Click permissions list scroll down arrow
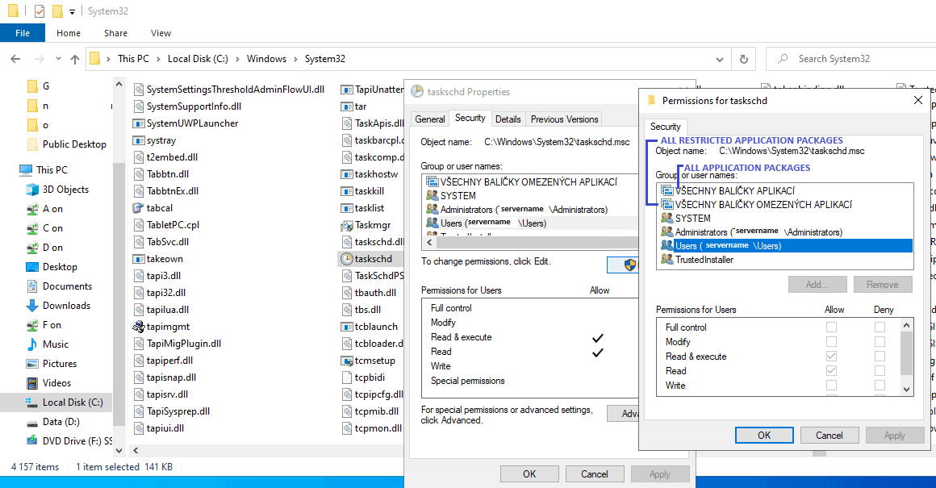Viewport: 936px width, 488px height. (906, 390)
